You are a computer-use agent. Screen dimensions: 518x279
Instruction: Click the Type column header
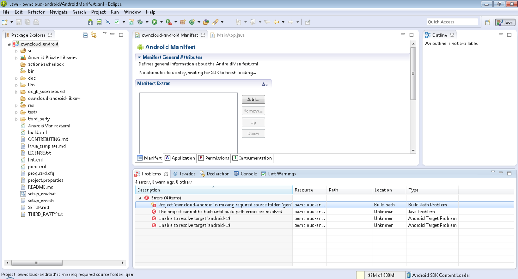[x=432, y=190]
